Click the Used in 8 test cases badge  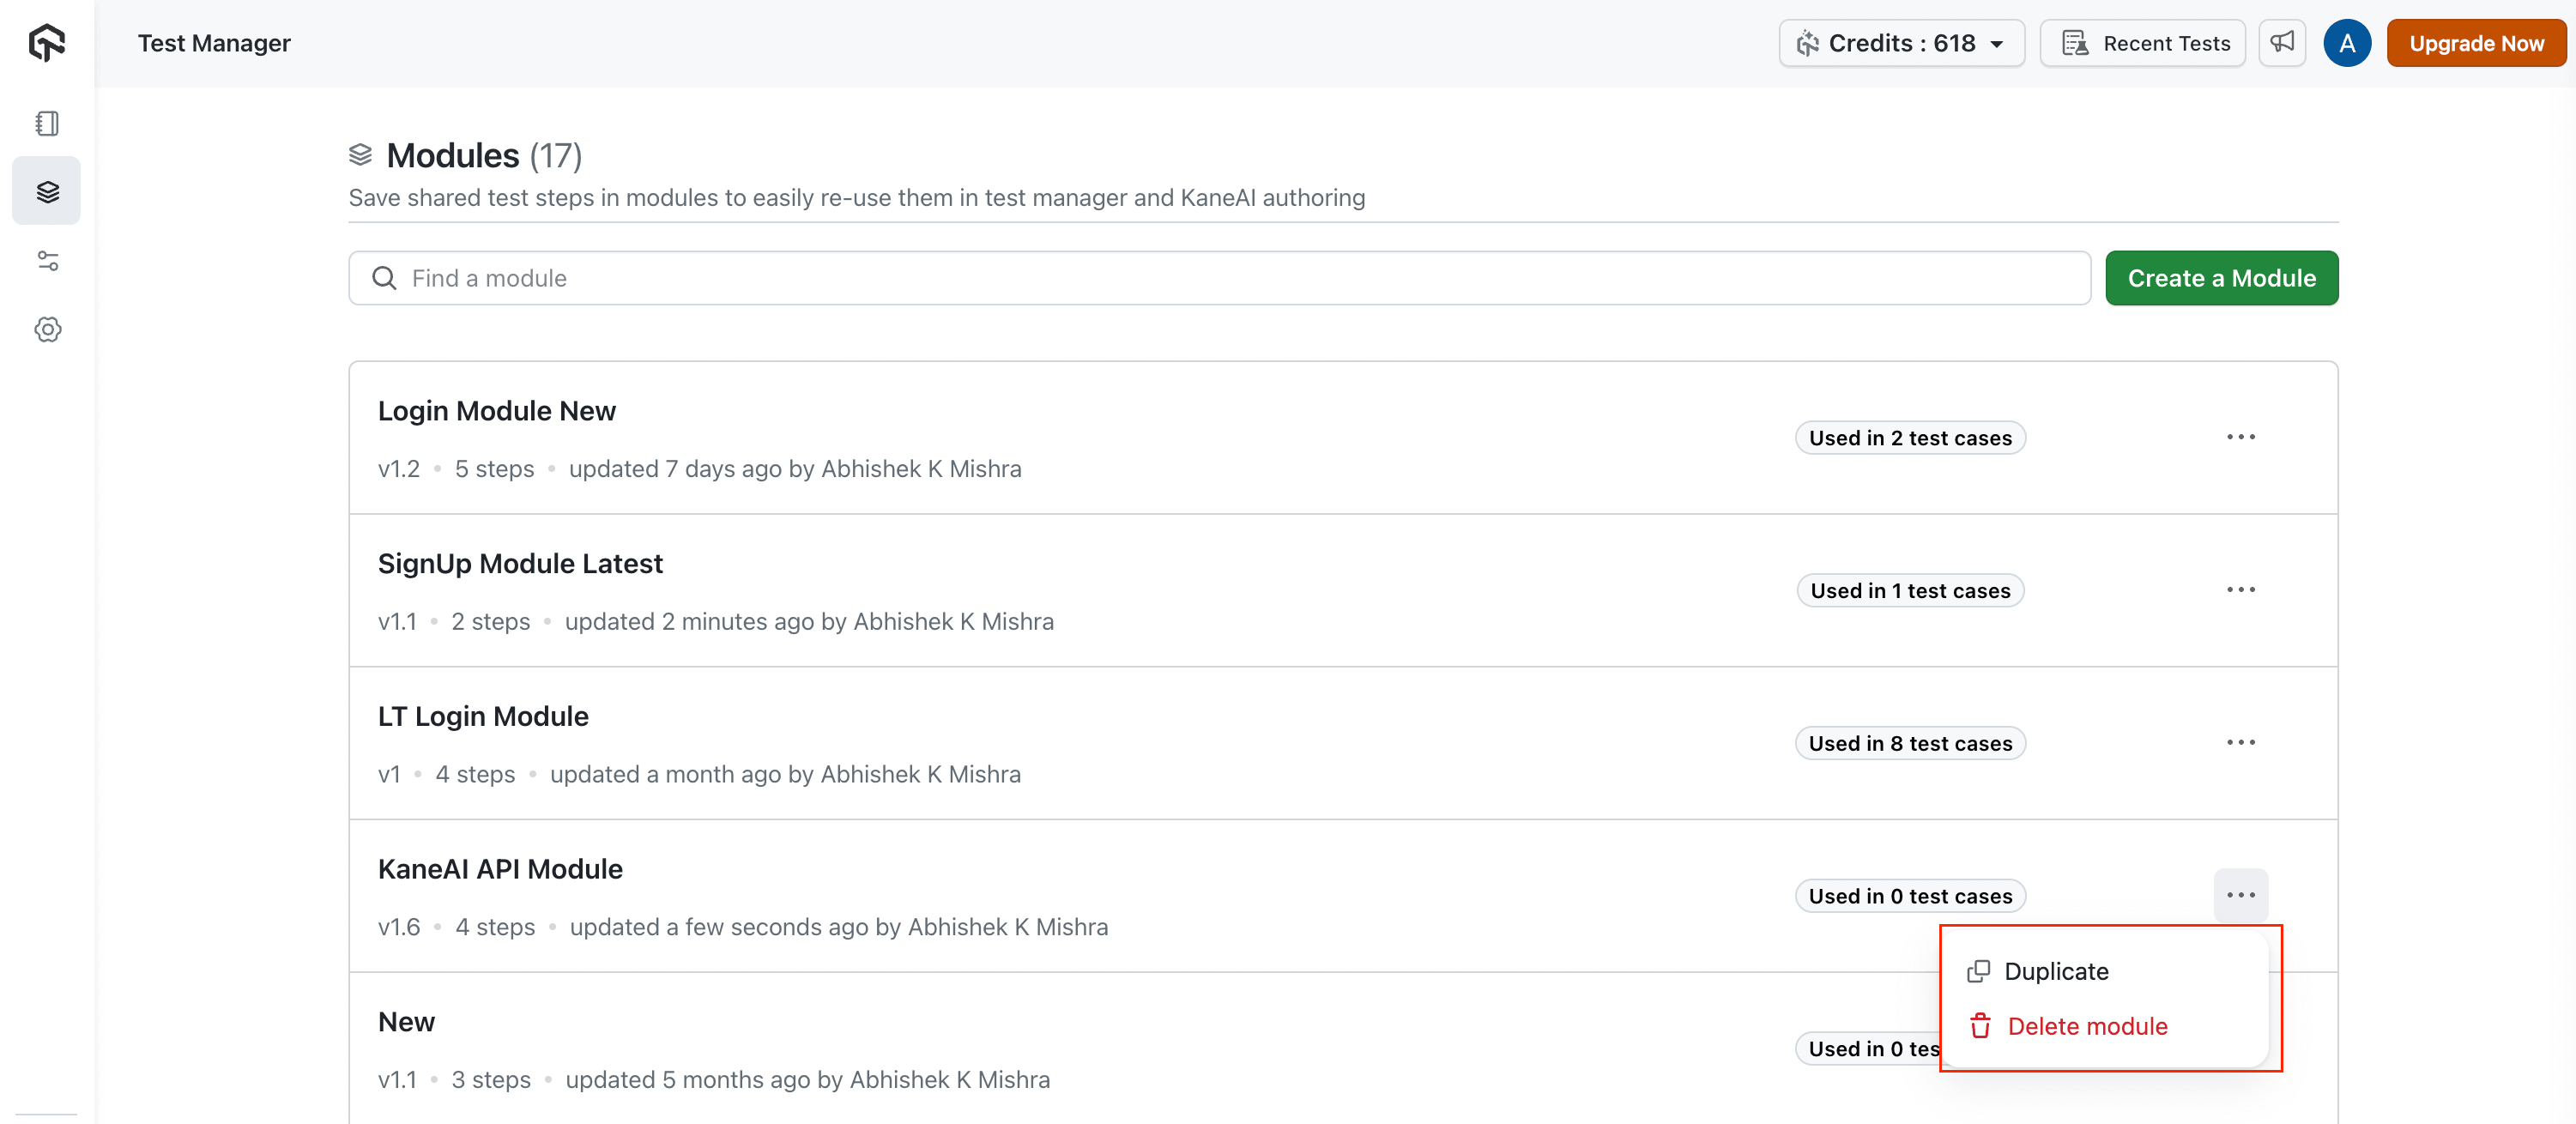tap(1910, 743)
